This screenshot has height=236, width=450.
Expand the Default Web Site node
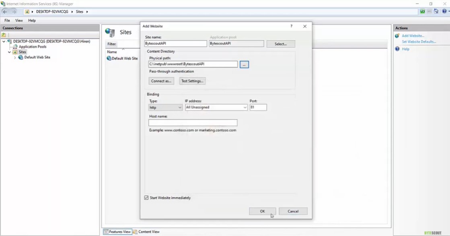coord(15,57)
